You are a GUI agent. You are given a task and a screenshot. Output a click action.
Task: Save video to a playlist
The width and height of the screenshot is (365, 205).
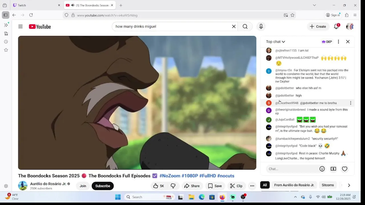[215, 186]
